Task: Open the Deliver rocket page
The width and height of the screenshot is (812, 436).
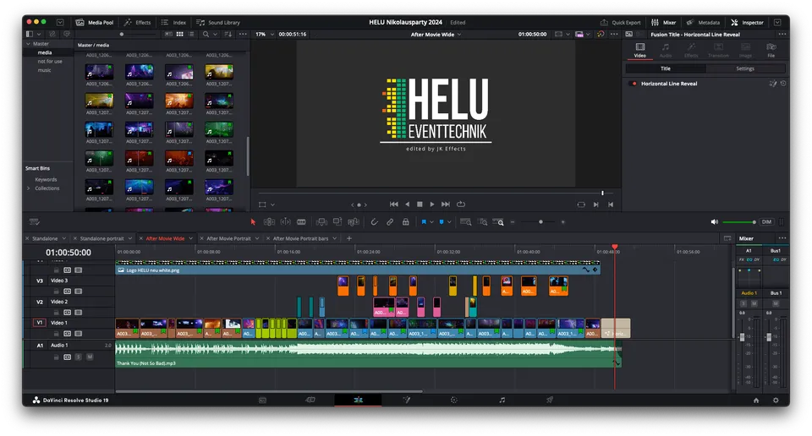Action: point(550,400)
